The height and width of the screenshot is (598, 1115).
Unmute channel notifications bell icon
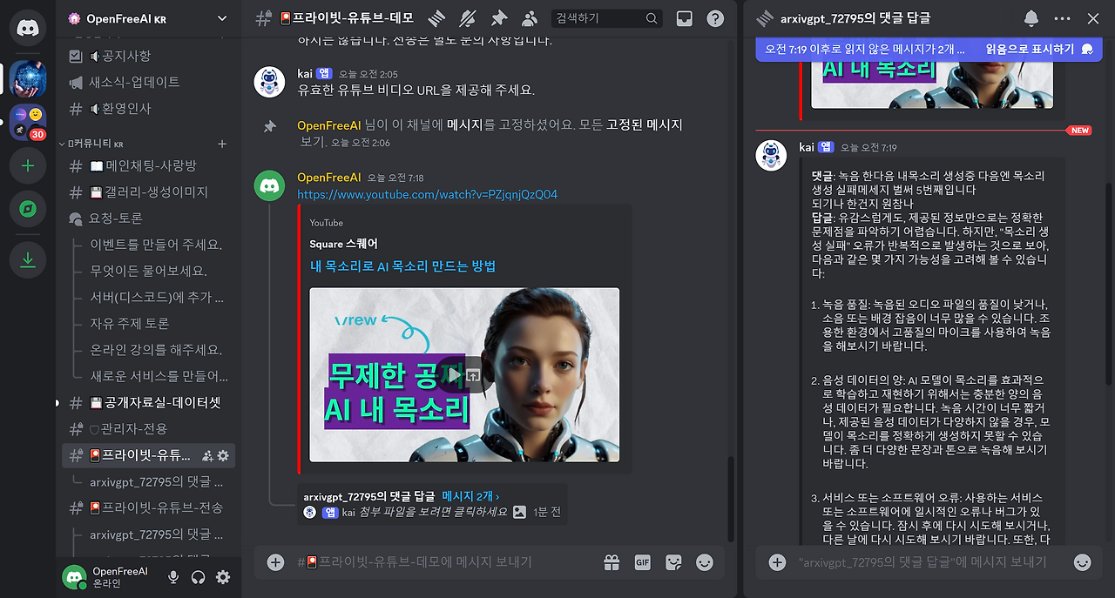[466, 17]
